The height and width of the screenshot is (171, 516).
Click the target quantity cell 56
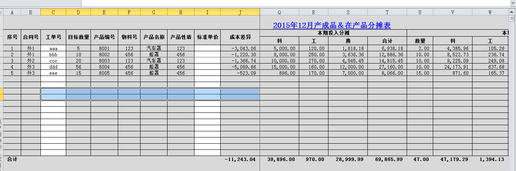tap(78, 67)
